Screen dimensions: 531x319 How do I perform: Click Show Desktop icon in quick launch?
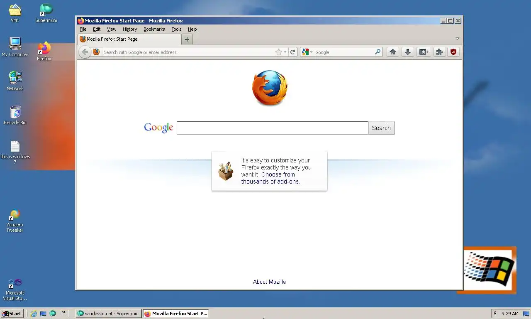pos(43,314)
